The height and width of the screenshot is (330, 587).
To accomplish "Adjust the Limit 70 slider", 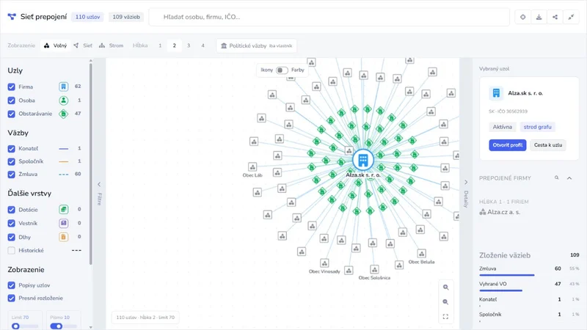I will pyautogui.click(x=25, y=326).
